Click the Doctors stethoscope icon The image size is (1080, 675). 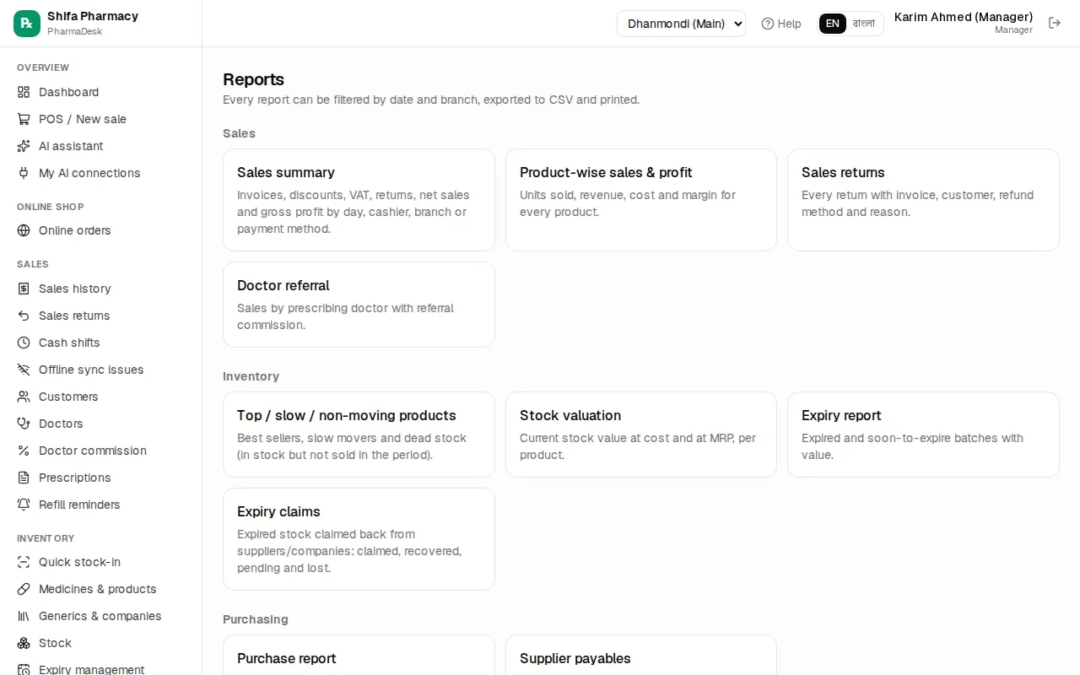tap(24, 424)
